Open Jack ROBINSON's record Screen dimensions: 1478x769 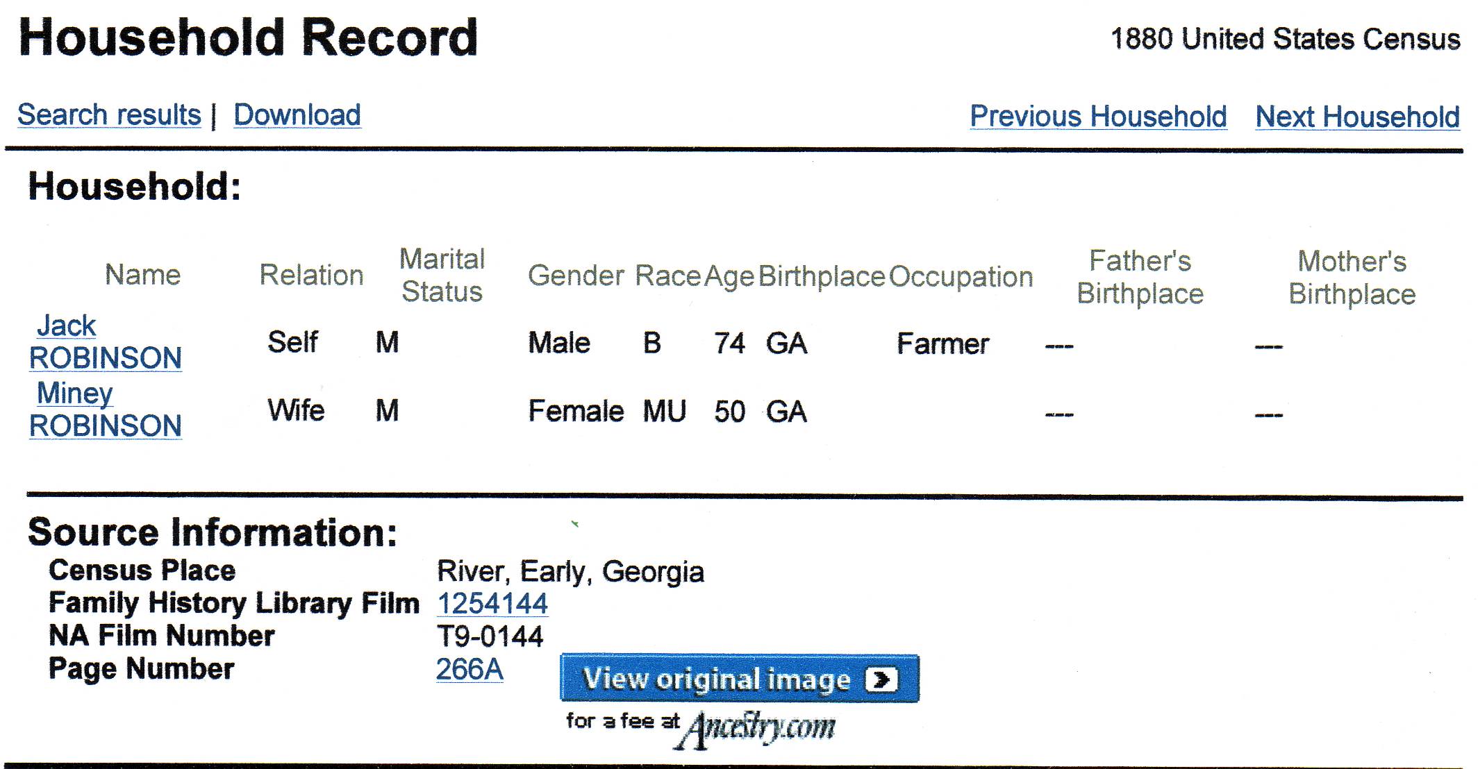[105, 341]
